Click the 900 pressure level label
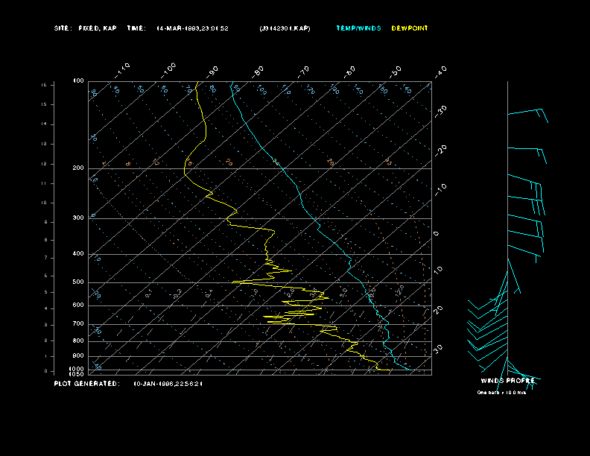The image size is (590, 456). coord(78,356)
